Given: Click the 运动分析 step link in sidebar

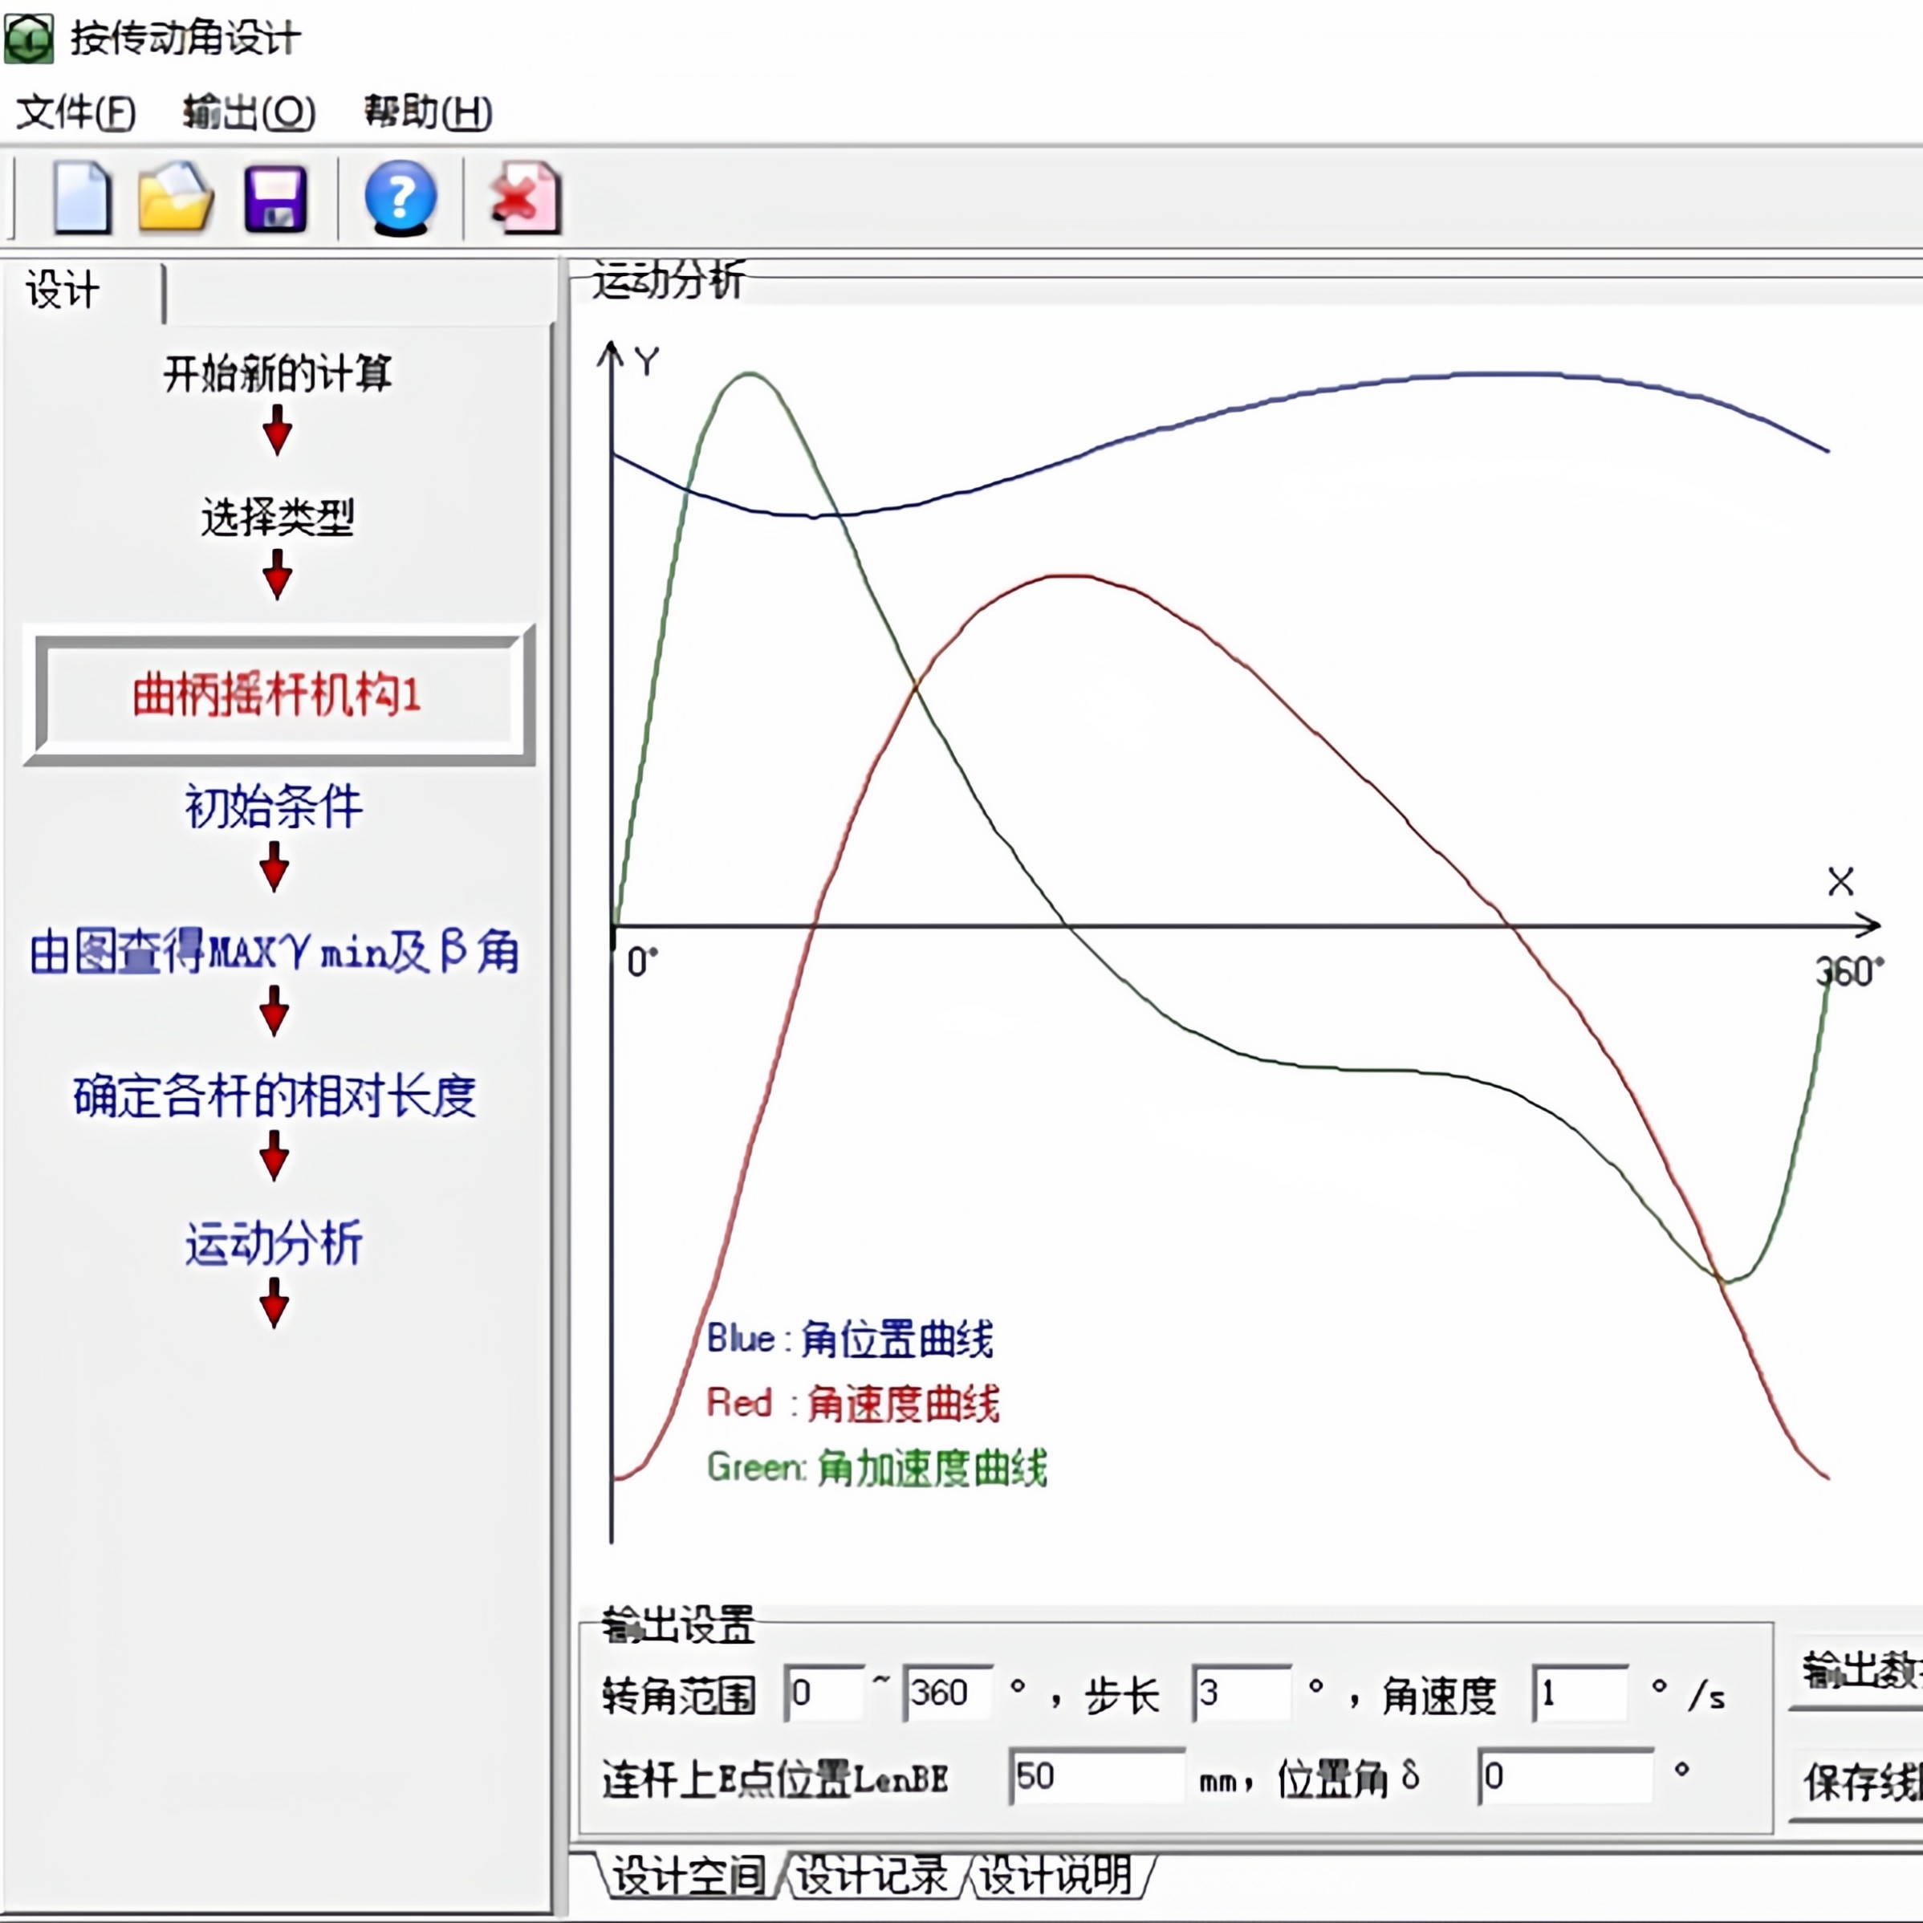Looking at the screenshot, I should pyautogui.click(x=274, y=1243).
